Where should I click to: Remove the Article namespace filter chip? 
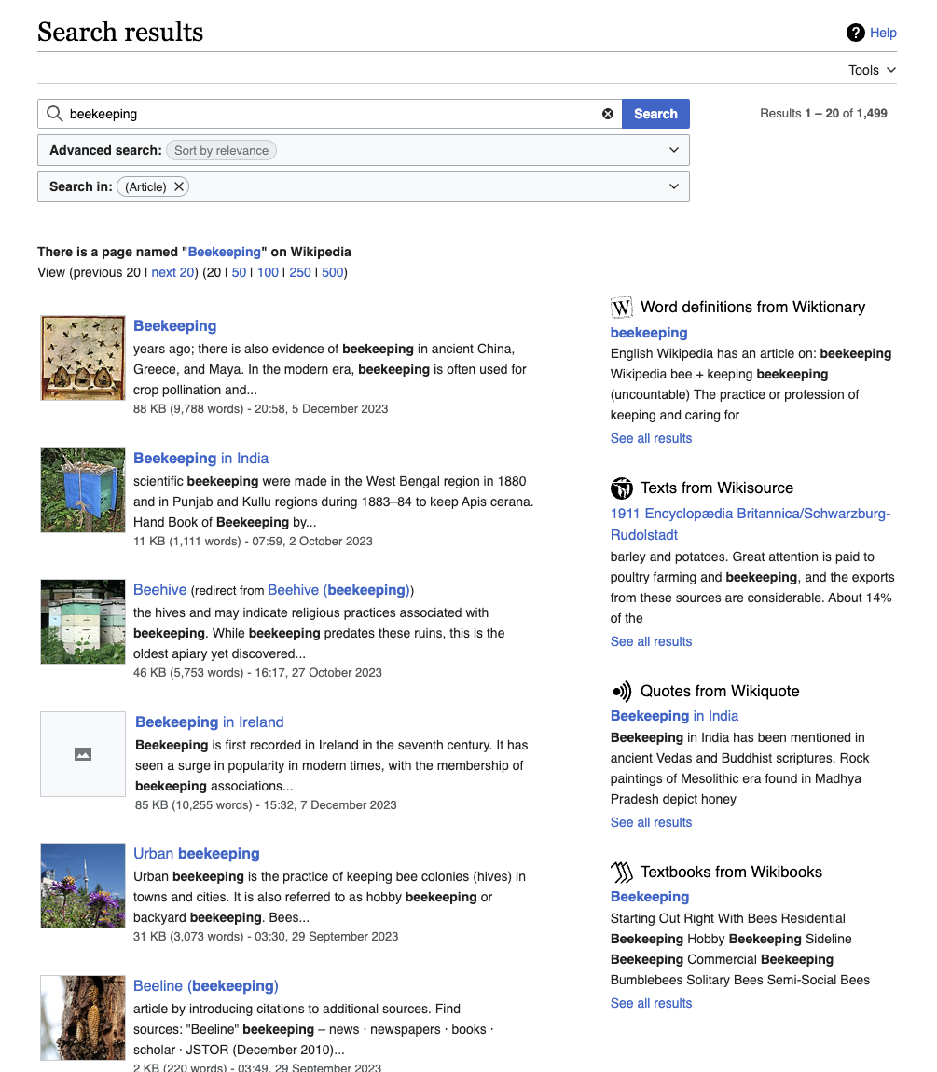click(x=178, y=186)
